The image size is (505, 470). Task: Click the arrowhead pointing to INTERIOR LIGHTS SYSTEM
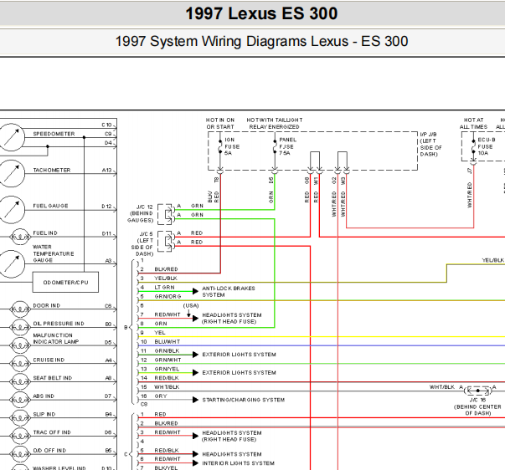coord(195,463)
